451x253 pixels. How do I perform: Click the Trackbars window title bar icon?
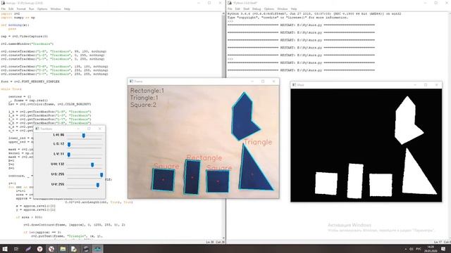37,129
